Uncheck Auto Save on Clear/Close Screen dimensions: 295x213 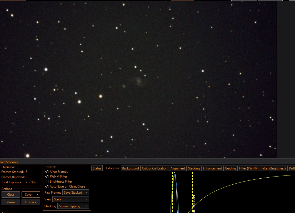coord(47,186)
